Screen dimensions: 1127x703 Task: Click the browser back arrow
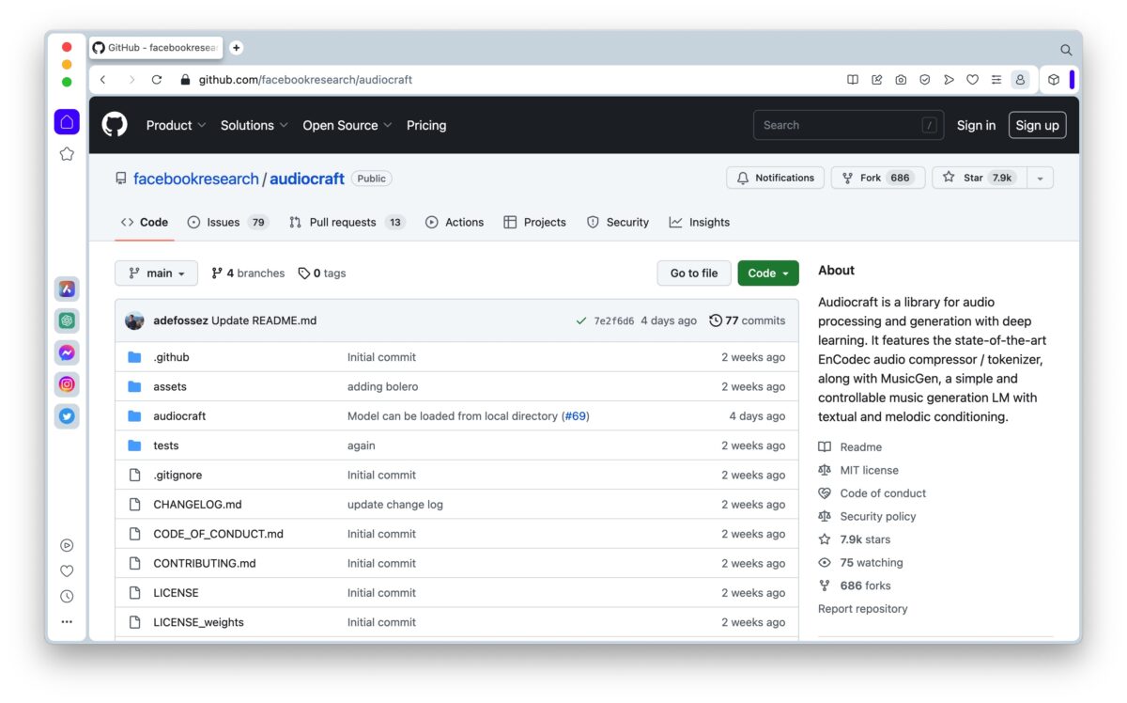(x=103, y=80)
